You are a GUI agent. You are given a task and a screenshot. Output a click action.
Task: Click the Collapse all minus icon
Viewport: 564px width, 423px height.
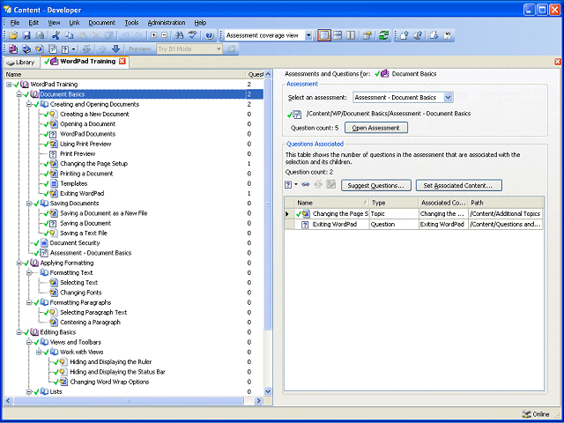(165, 35)
